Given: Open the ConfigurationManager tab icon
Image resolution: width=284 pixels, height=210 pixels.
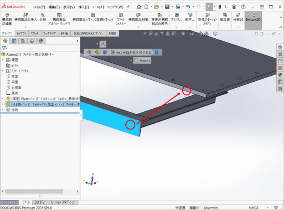Looking at the screenshot, I should coord(23,41).
